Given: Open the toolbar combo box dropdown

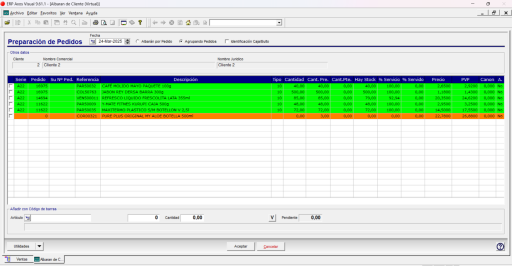Looking at the screenshot, I should click(279, 23).
